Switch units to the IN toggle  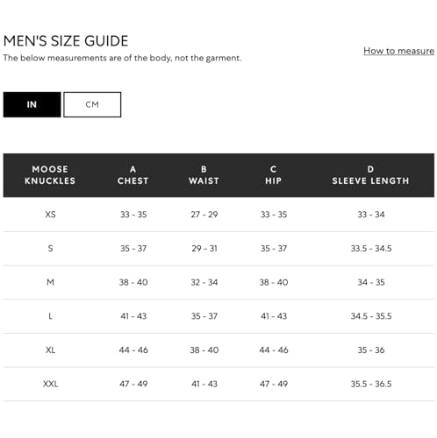[x=32, y=104]
